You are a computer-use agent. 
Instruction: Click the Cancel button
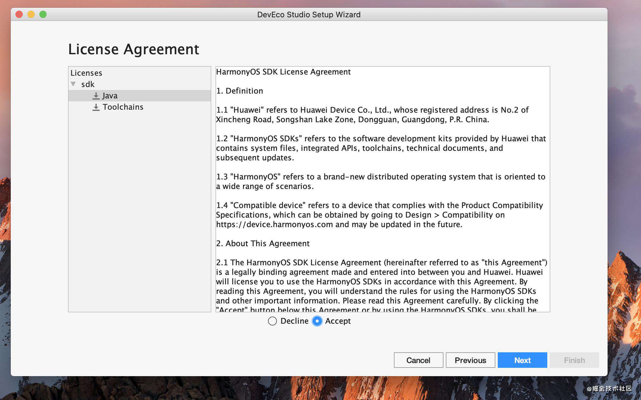click(418, 360)
